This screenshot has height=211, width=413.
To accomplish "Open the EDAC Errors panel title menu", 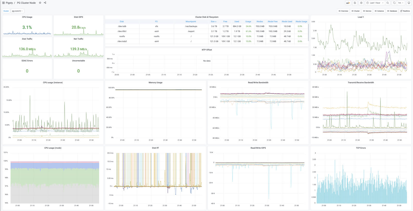I will 27,61.
